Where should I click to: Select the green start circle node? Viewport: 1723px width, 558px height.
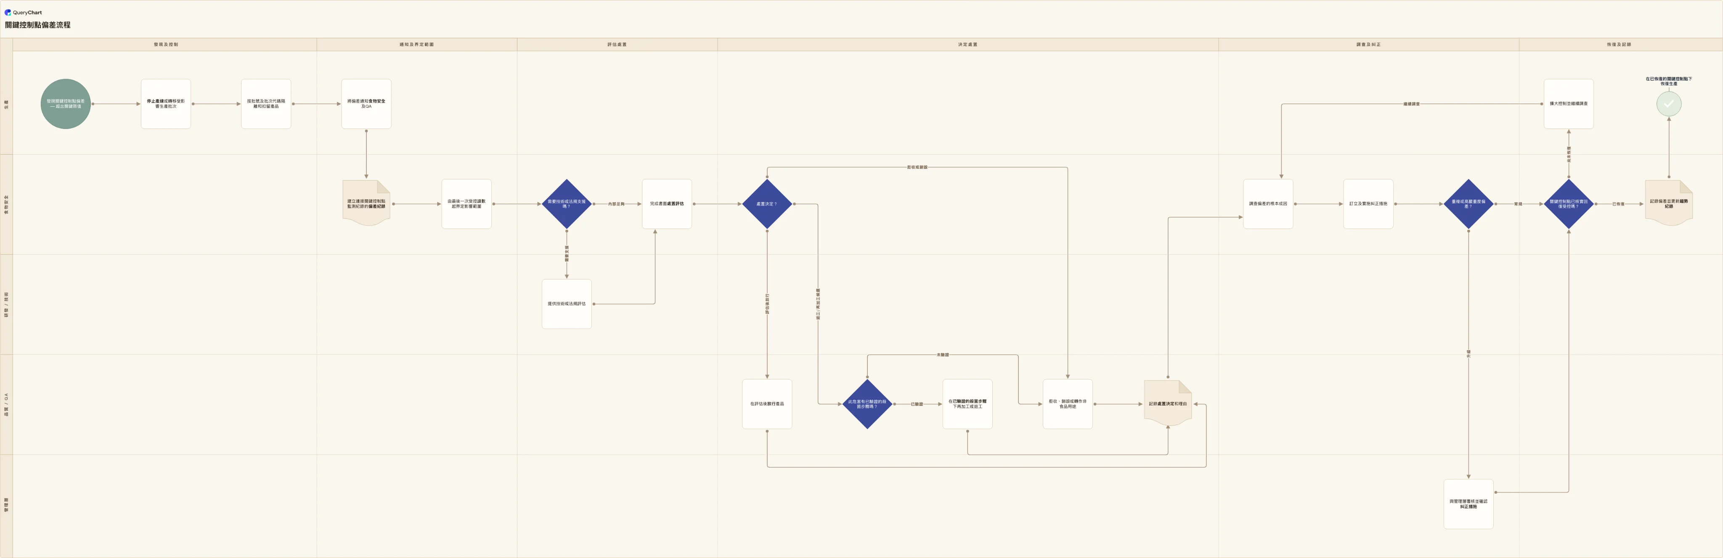[66, 104]
